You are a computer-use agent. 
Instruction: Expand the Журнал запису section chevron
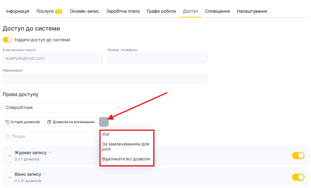pyautogui.click(x=10, y=155)
